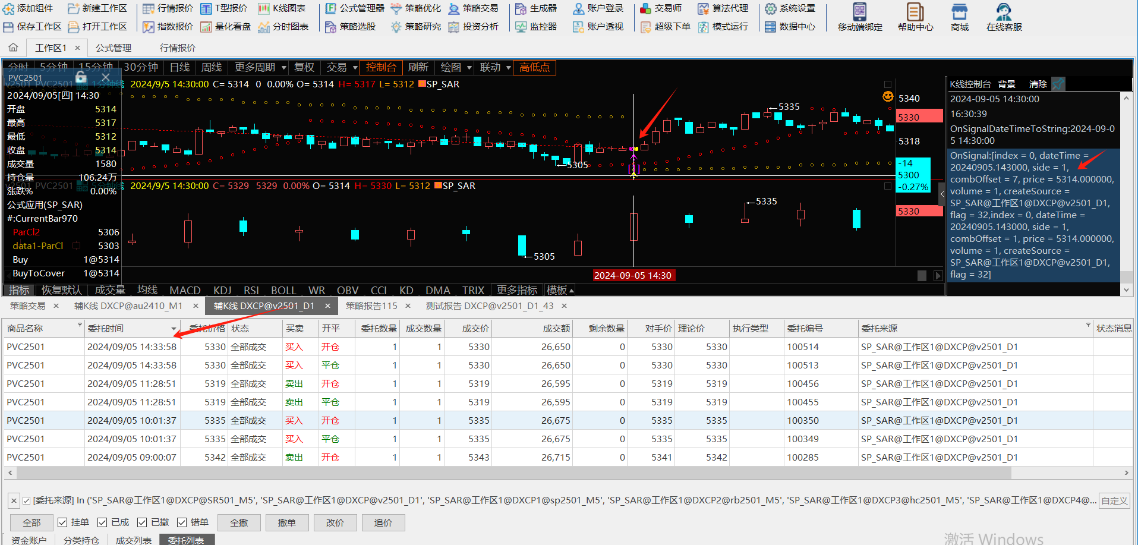Open the 量化看盘 toolbar item

click(225, 27)
